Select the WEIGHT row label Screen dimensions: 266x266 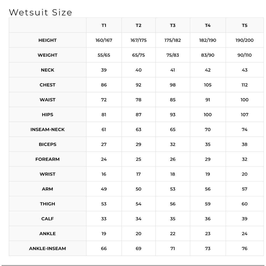click(48, 55)
